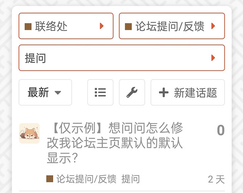Click red arrow in 论坛提问/反馈 box

pyautogui.click(x=213, y=26)
